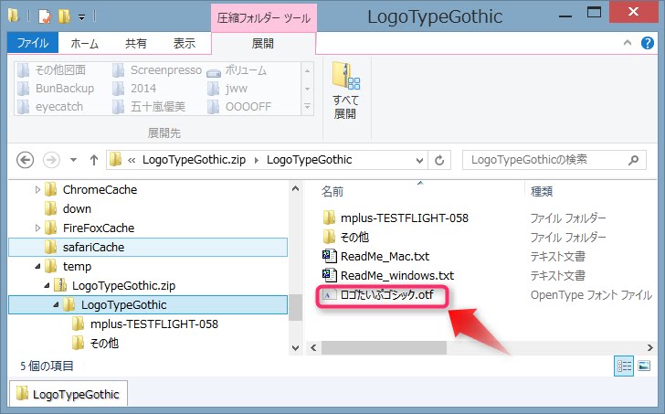665x414 pixels.
Task: Select その他 in the tree pane
Action: [104, 343]
